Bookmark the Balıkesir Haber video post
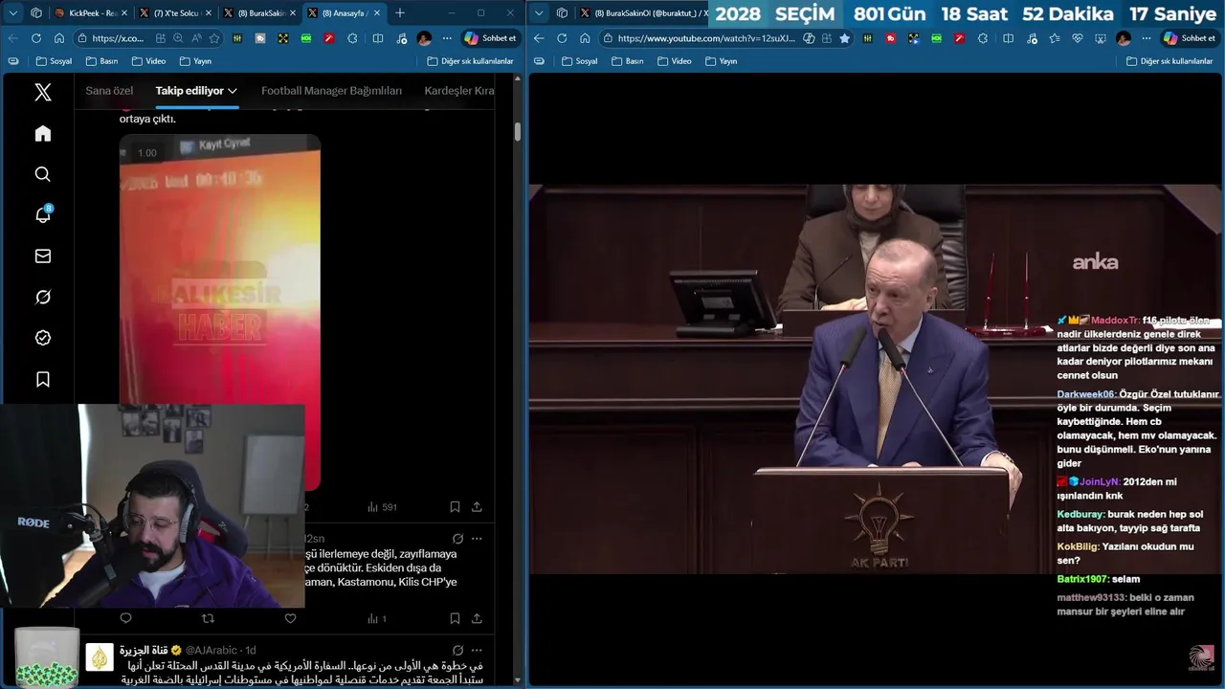The width and height of the screenshot is (1225, 689). point(455,507)
